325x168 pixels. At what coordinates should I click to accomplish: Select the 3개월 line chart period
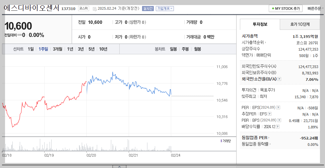pyautogui.click(x=57, y=49)
